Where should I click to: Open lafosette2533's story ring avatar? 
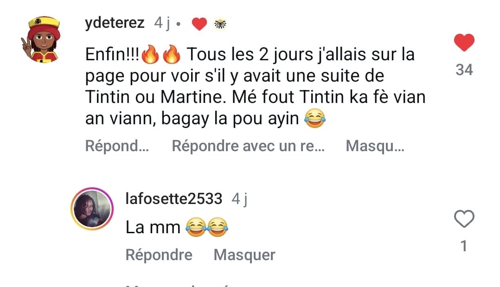point(92,209)
